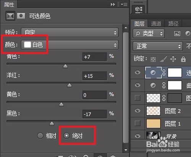Click the 图层 2 thumbnail
191x157 pixels.
tap(154, 111)
